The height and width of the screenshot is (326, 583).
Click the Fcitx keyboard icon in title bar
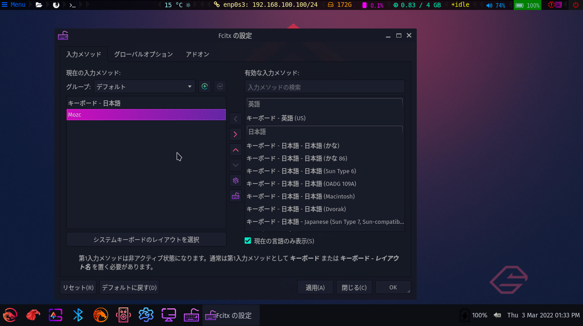(63, 36)
